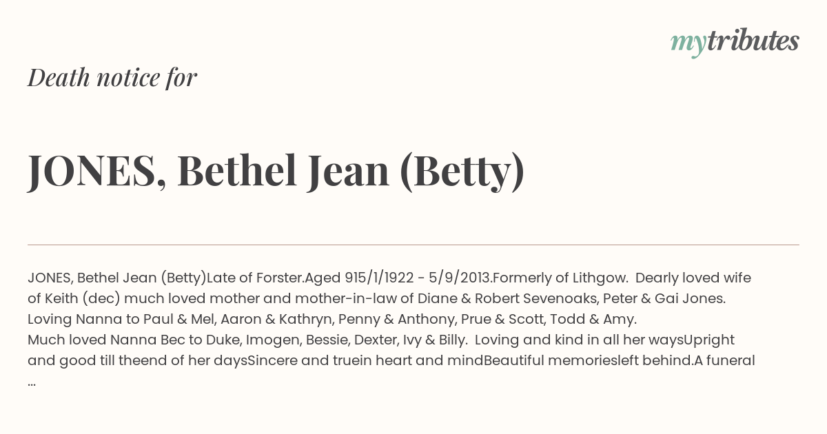Click the mytributes logo
Screen dimensions: 827x434
(735, 41)
